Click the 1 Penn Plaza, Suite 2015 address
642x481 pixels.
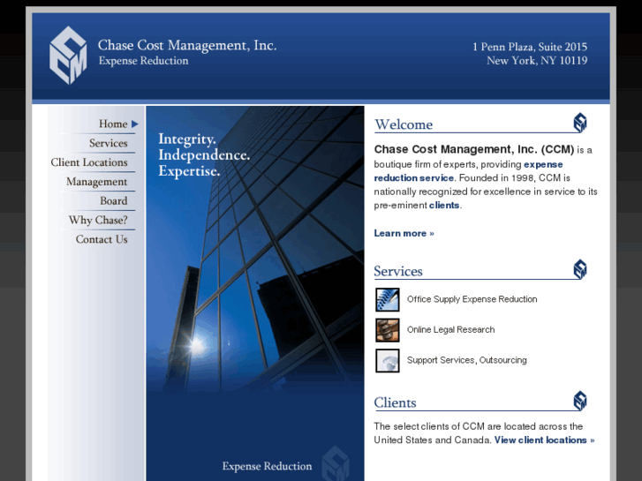(530, 47)
